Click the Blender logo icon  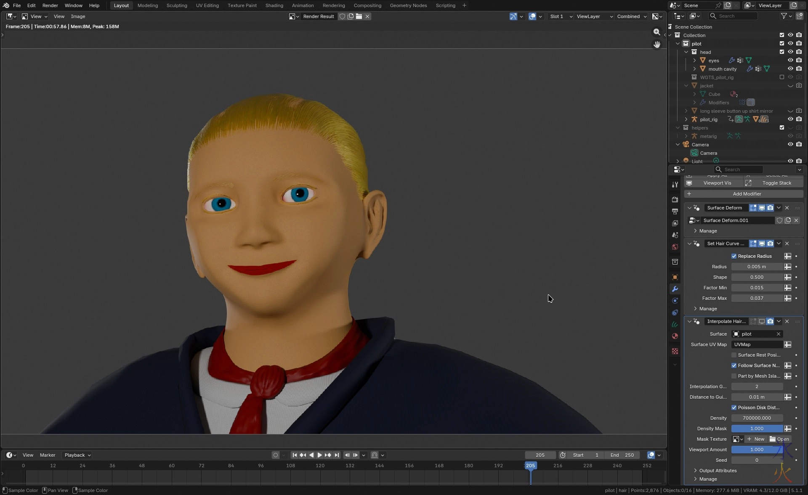click(6, 5)
